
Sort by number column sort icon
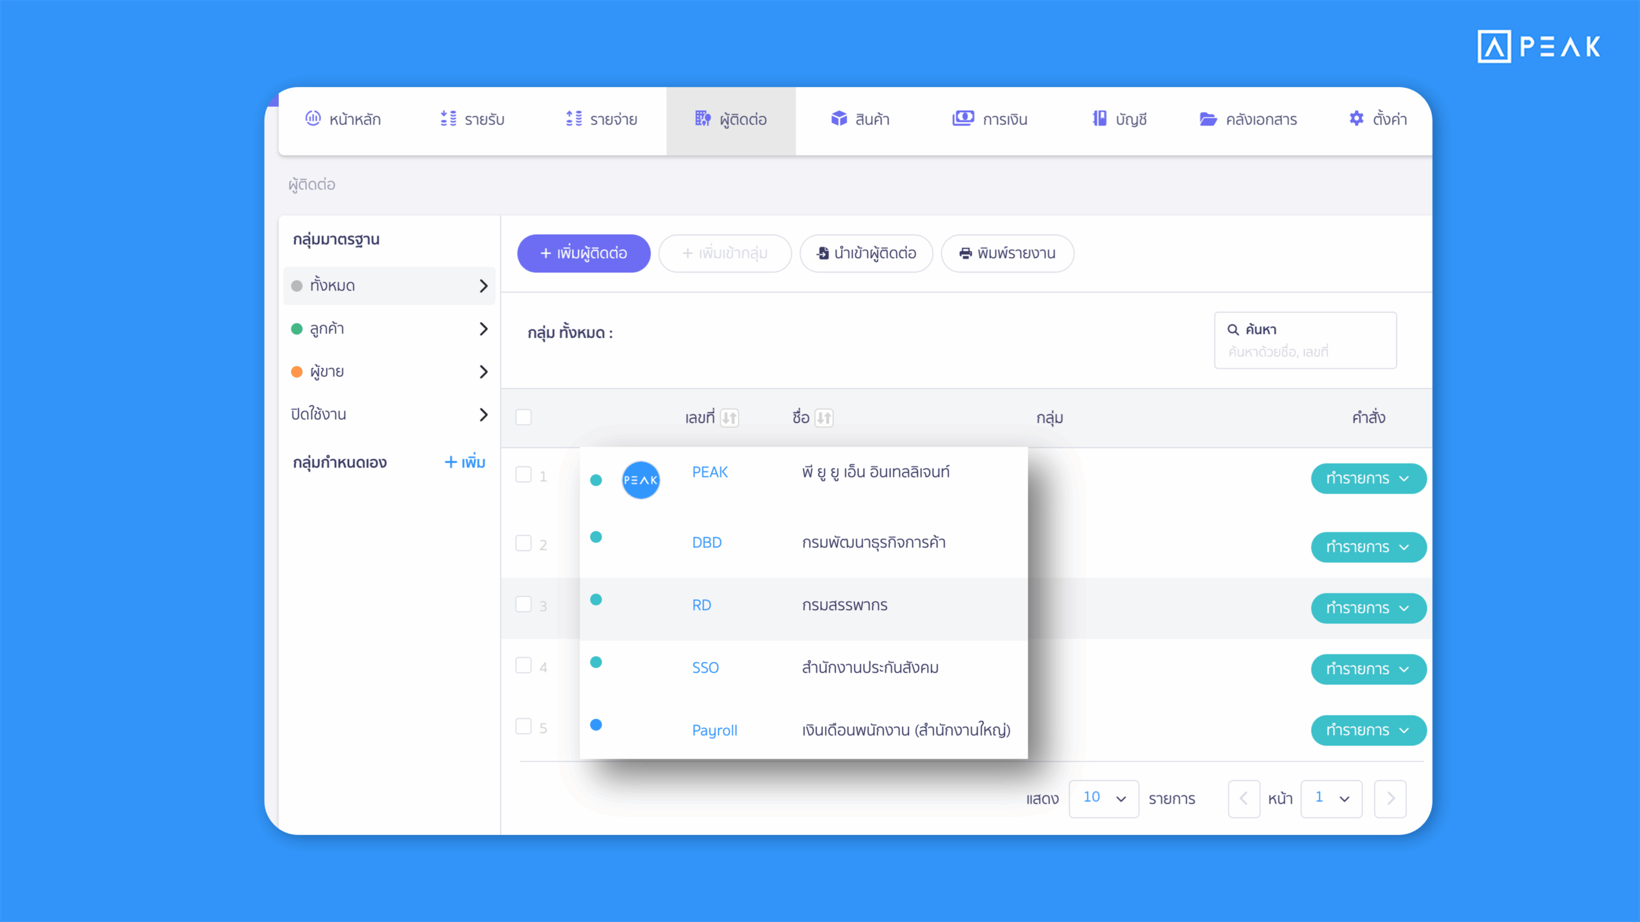[729, 418]
